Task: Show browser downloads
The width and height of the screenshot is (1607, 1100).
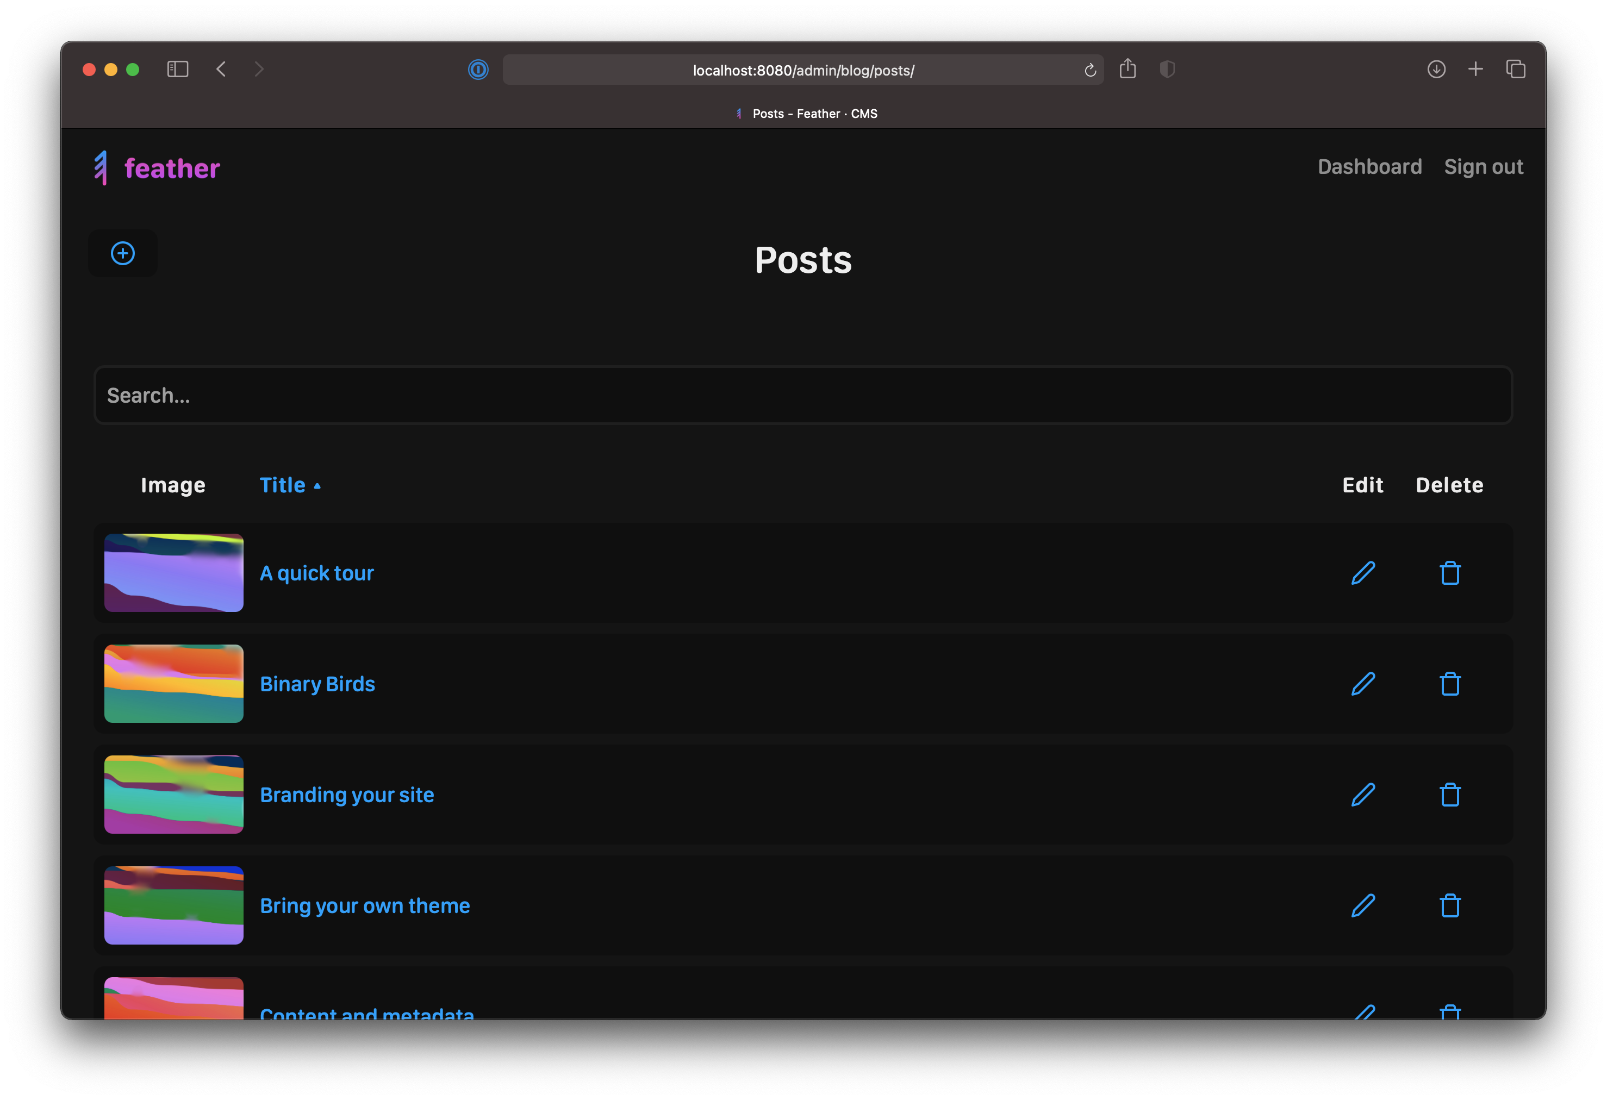Action: click(1437, 69)
